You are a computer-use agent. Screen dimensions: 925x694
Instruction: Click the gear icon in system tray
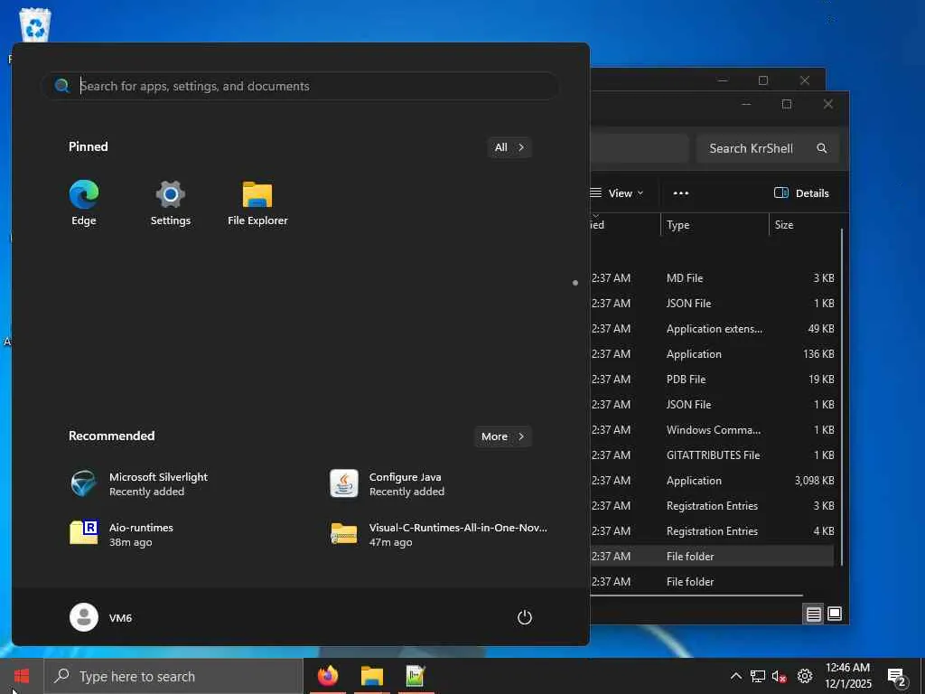(805, 676)
